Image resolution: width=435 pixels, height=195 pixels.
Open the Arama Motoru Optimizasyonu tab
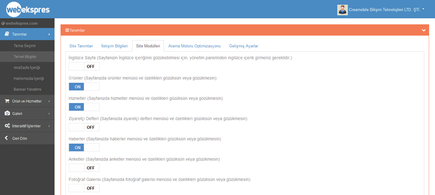pyautogui.click(x=194, y=46)
